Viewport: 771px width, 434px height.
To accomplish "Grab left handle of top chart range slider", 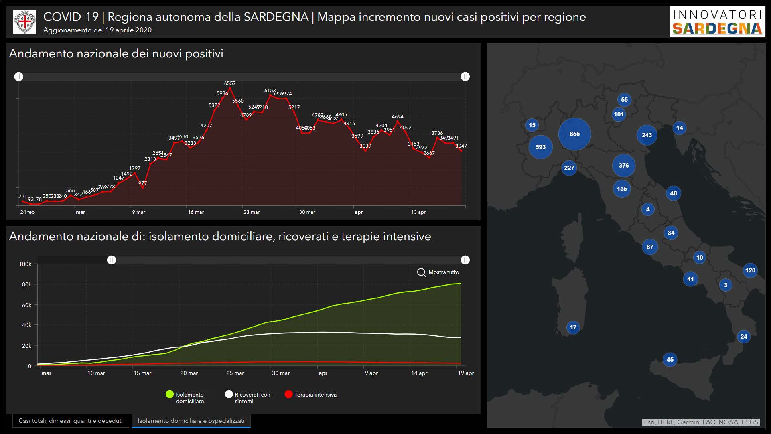I will (19, 77).
